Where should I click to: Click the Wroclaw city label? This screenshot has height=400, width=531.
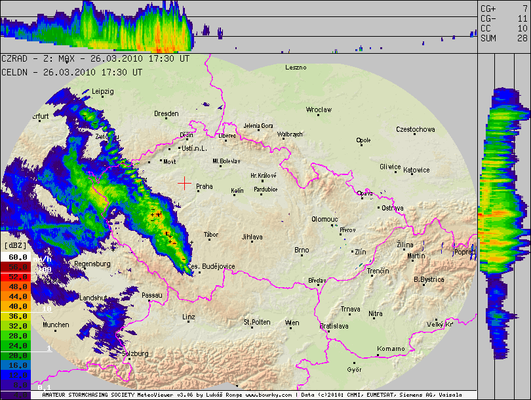[x=319, y=110]
